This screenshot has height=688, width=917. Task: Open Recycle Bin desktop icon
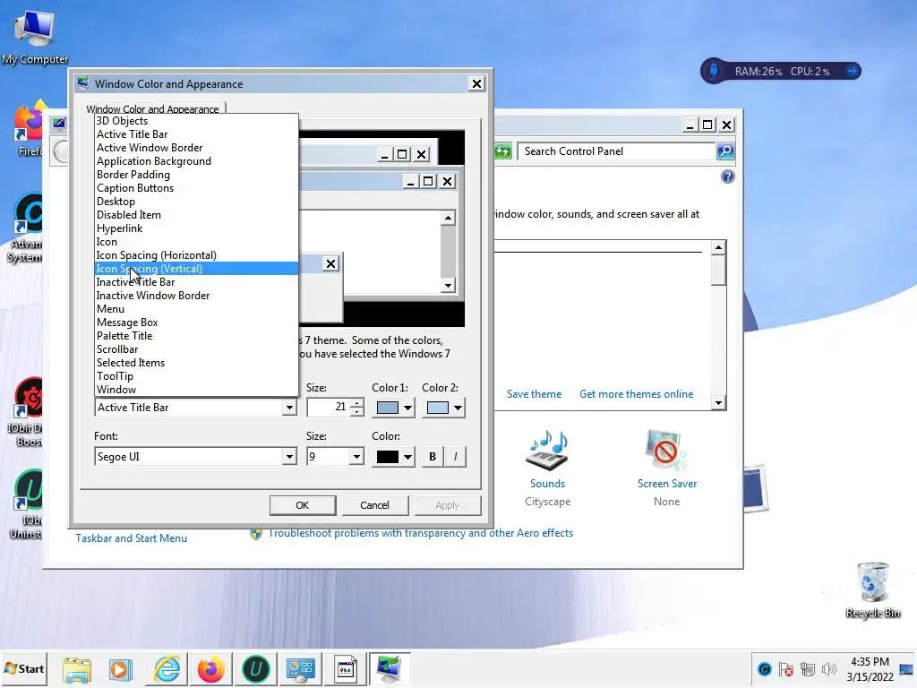[x=872, y=589]
